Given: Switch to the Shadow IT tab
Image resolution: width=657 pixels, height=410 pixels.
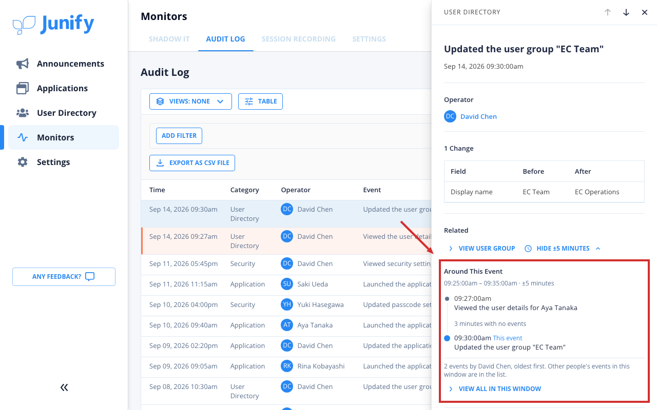Looking at the screenshot, I should pos(169,39).
